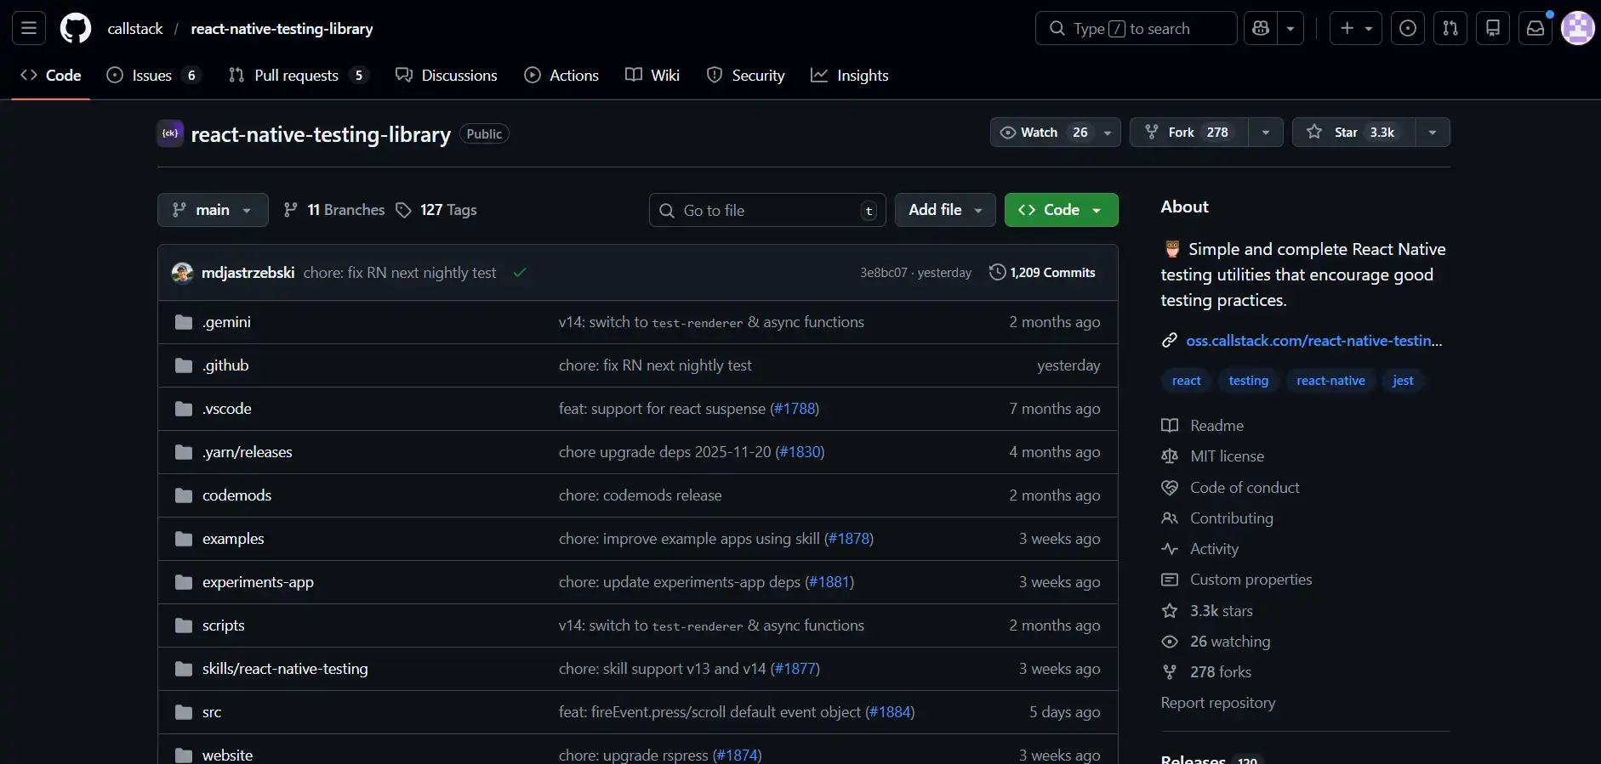Open Copilot chat icon in header
1601x764 pixels.
(x=1261, y=28)
